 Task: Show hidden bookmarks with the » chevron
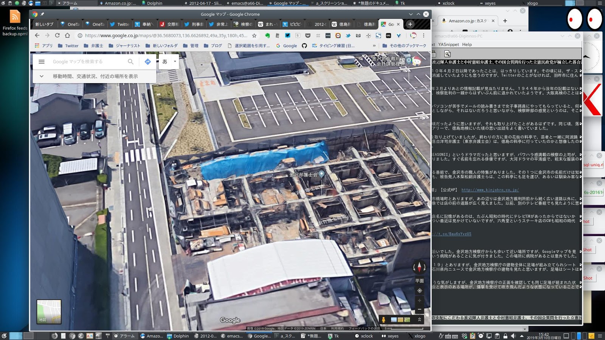click(x=374, y=46)
